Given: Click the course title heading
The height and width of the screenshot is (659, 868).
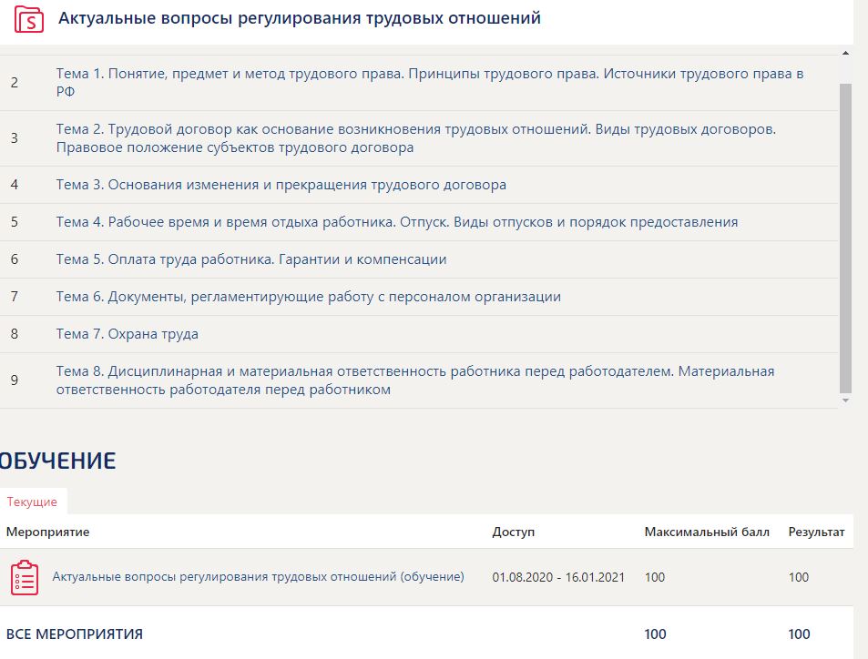Looking at the screenshot, I should tap(300, 18).
